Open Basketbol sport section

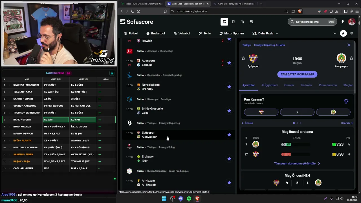tap(155, 33)
